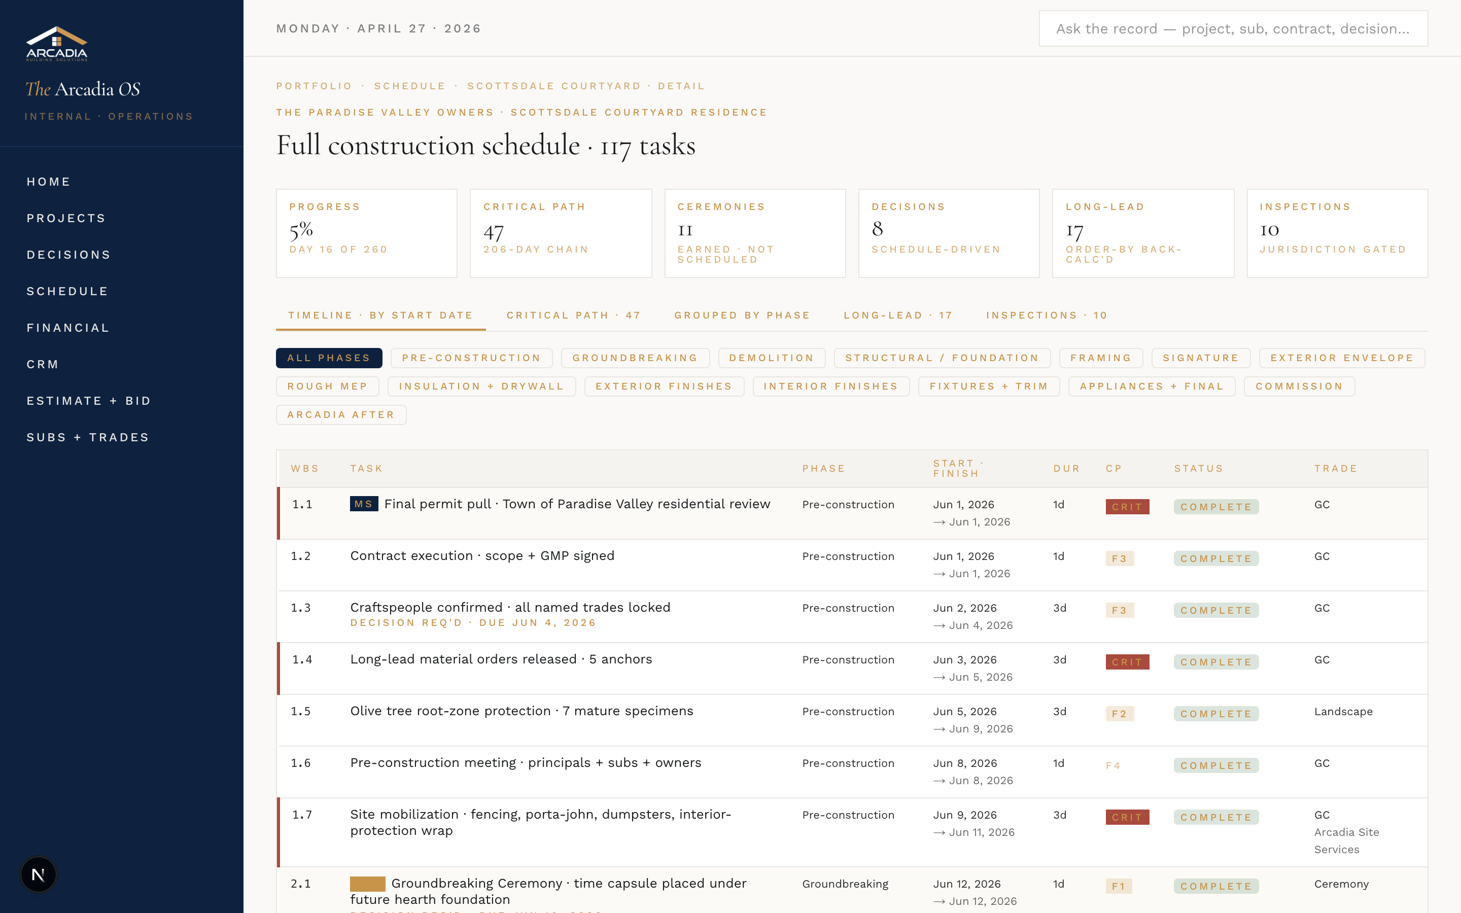The image size is (1461, 913).
Task: Click task 'Contract execution · scope + GMP signed'
Action: [482, 555]
